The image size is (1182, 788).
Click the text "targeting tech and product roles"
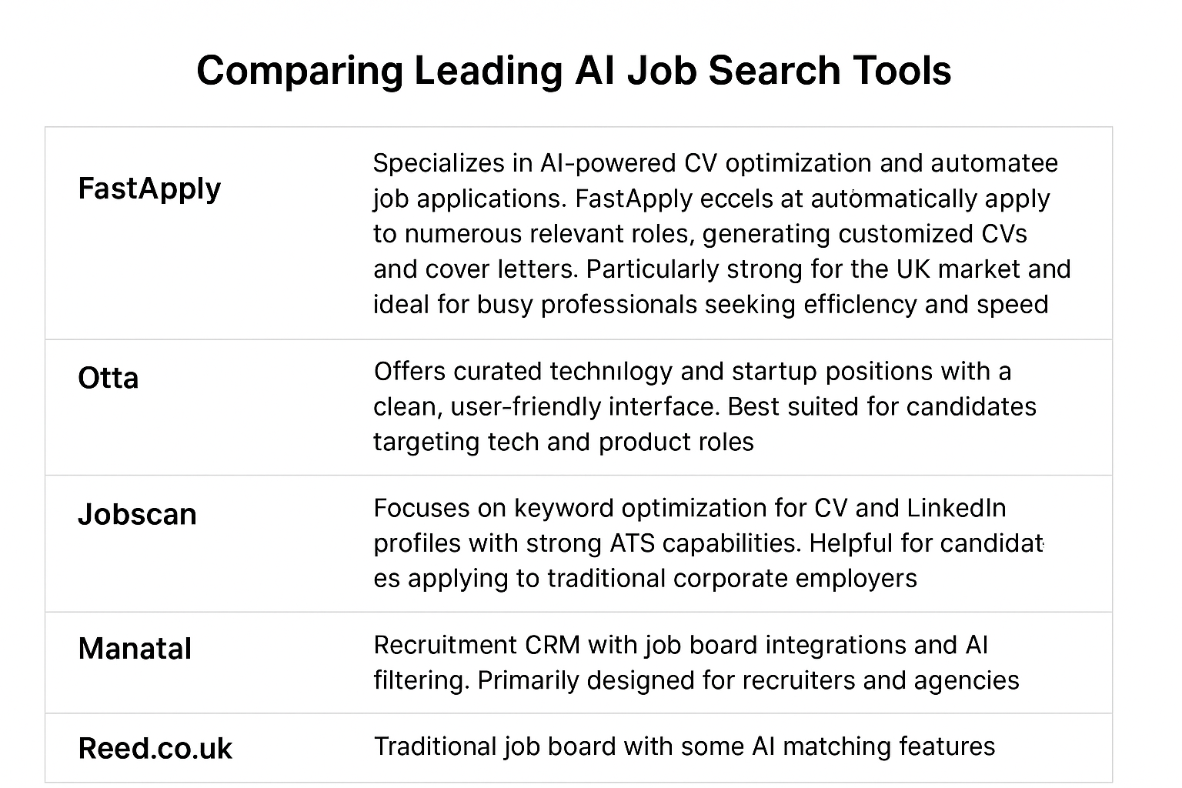563,442
